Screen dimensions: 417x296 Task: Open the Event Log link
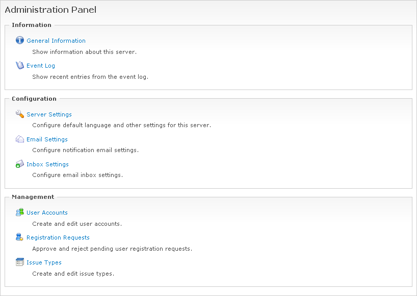click(41, 66)
